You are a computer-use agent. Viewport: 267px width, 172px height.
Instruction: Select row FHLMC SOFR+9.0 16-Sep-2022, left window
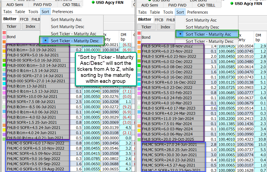pyautogui.click(x=38, y=159)
